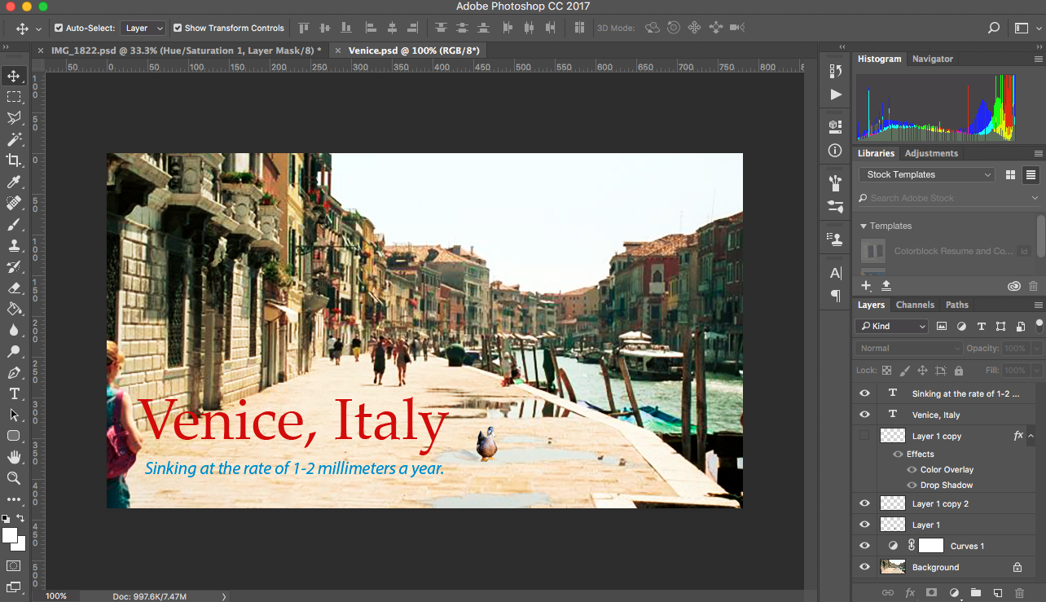The height and width of the screenshot is (602, 1046).
Task: Switch to the Channels tab
Action: (915, 305)
